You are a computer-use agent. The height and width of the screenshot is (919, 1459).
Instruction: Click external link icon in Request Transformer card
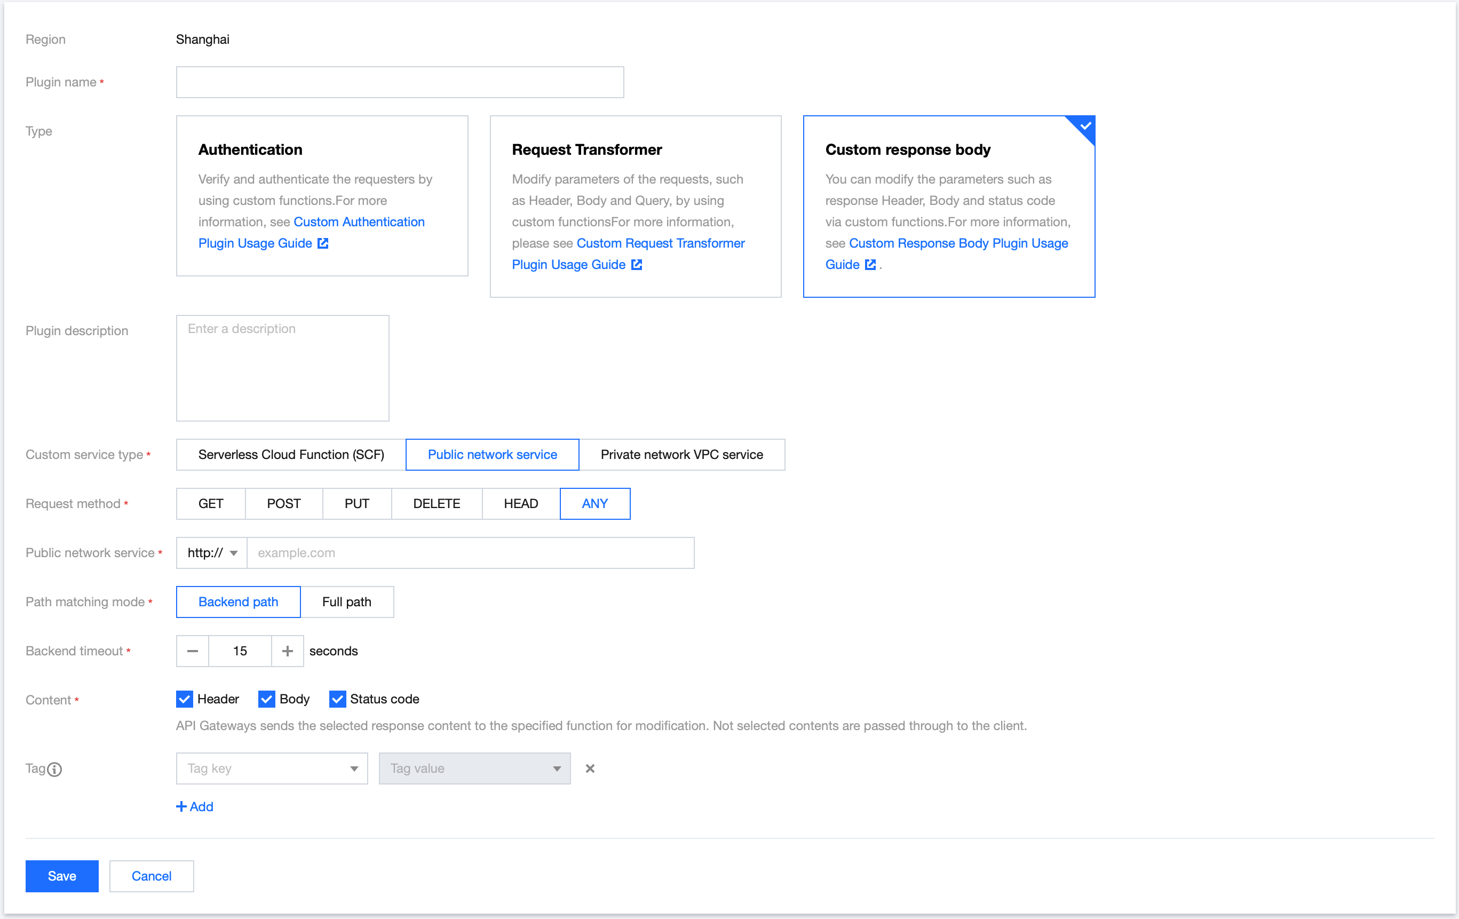point(636,265)
